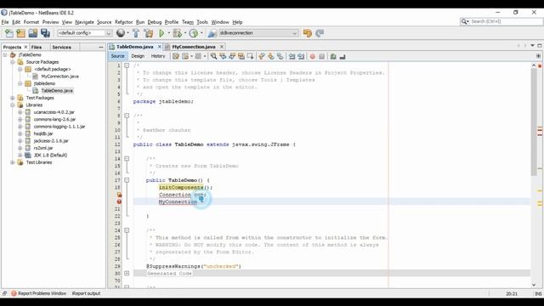Screen dimensions: 544x306
Task: Open the Tools menu
Action: pyautogui.click(x=202, y=22)
